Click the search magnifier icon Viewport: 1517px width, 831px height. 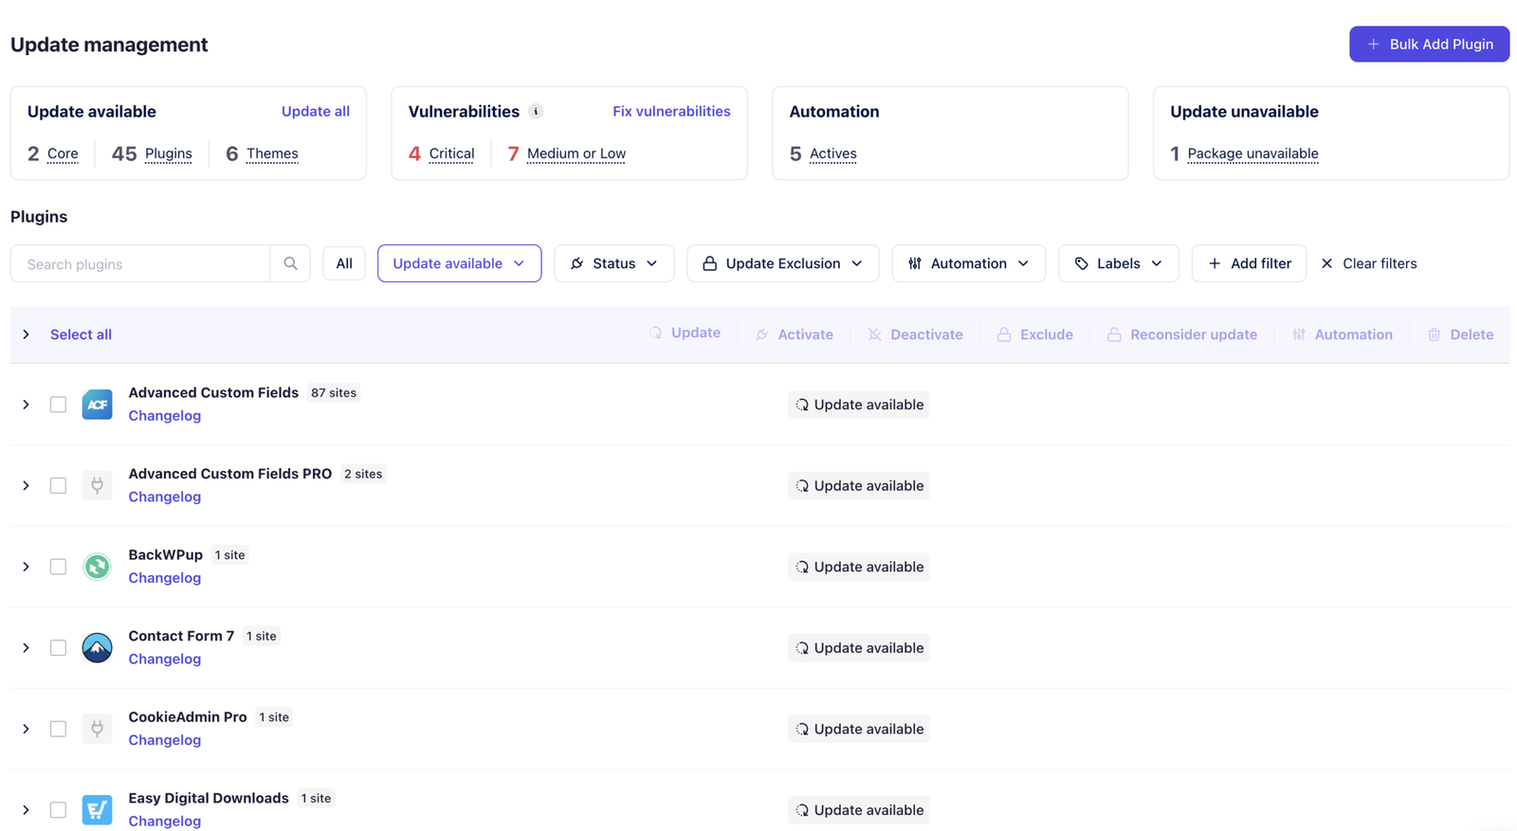click(x=290, y=263)
